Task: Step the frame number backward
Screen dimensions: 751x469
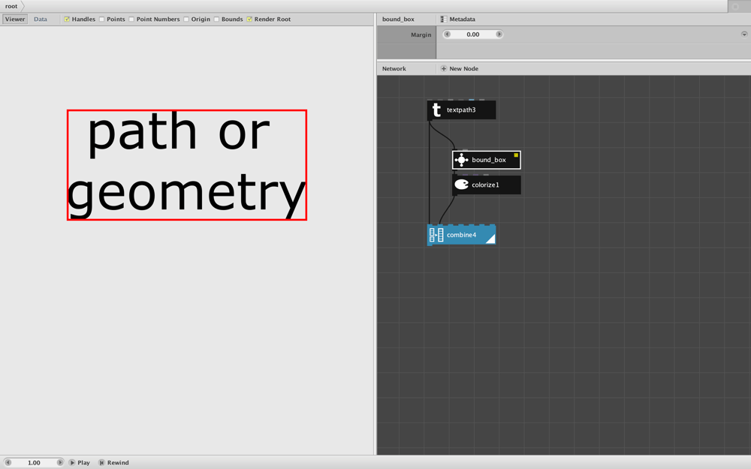Action: point(8,463)
